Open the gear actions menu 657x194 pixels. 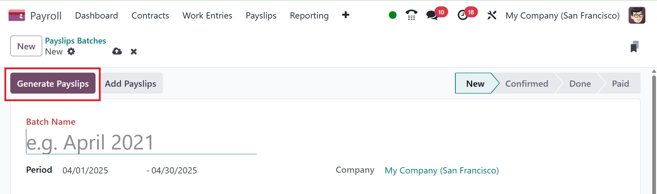click(x=71, y=51)
